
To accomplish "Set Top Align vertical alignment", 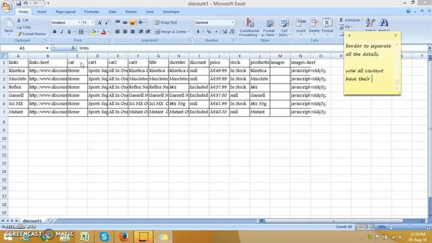I will tap(117, 22).
